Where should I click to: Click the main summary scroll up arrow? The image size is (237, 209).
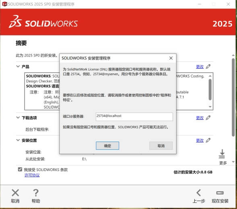(233, 55)
